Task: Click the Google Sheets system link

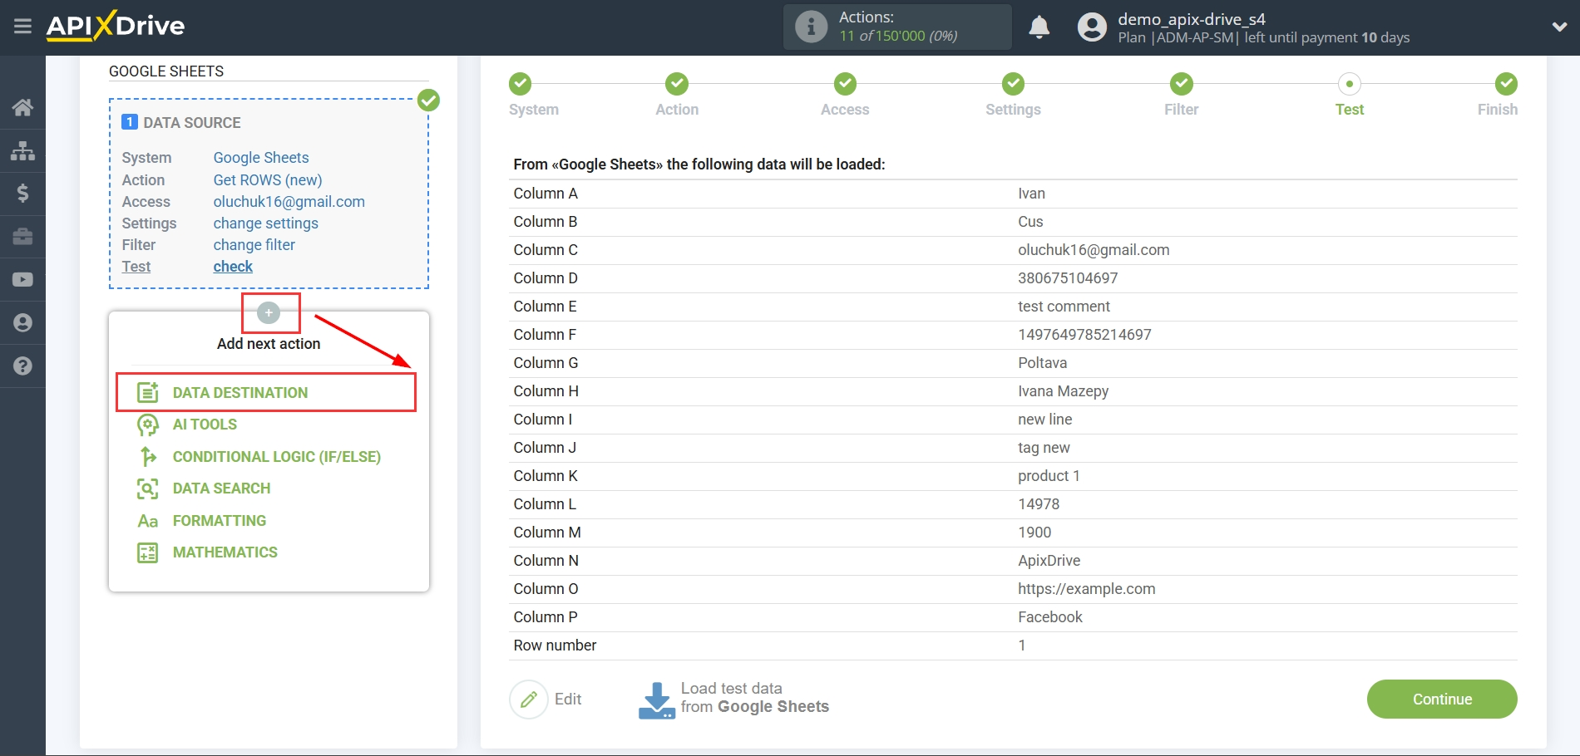Action: coord(261,158)
